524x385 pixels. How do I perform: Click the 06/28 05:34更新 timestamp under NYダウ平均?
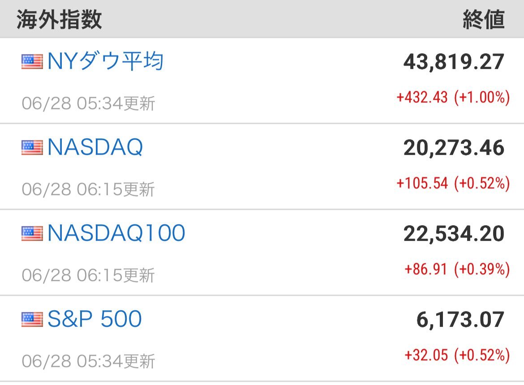pos(88,103)
